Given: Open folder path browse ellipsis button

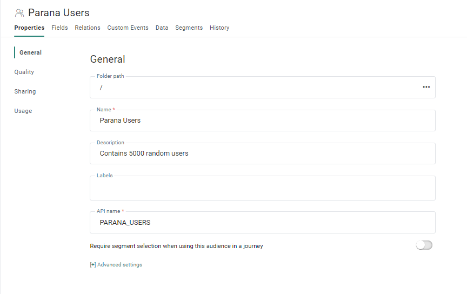Looking at the screenshot, I should tap(426, 87).
